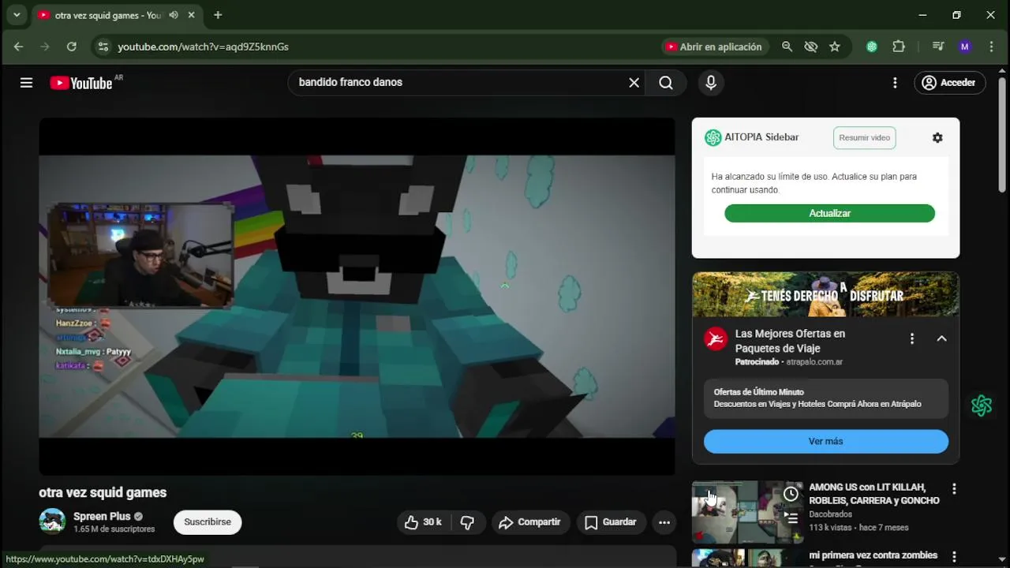Open the Extensions puzzle-piece menu
Screen dimensions: 1010x568
tap(899, 47)
